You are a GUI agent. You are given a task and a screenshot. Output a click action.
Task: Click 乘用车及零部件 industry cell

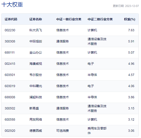(97, 131)
